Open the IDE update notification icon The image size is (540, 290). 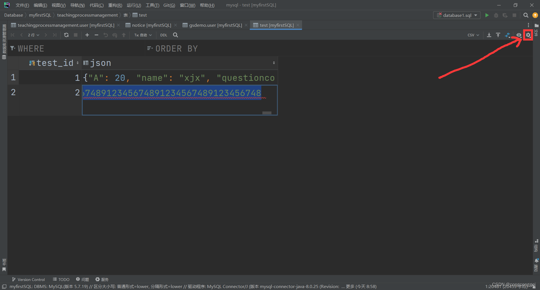pyautogui.click(x=535, y=15)
